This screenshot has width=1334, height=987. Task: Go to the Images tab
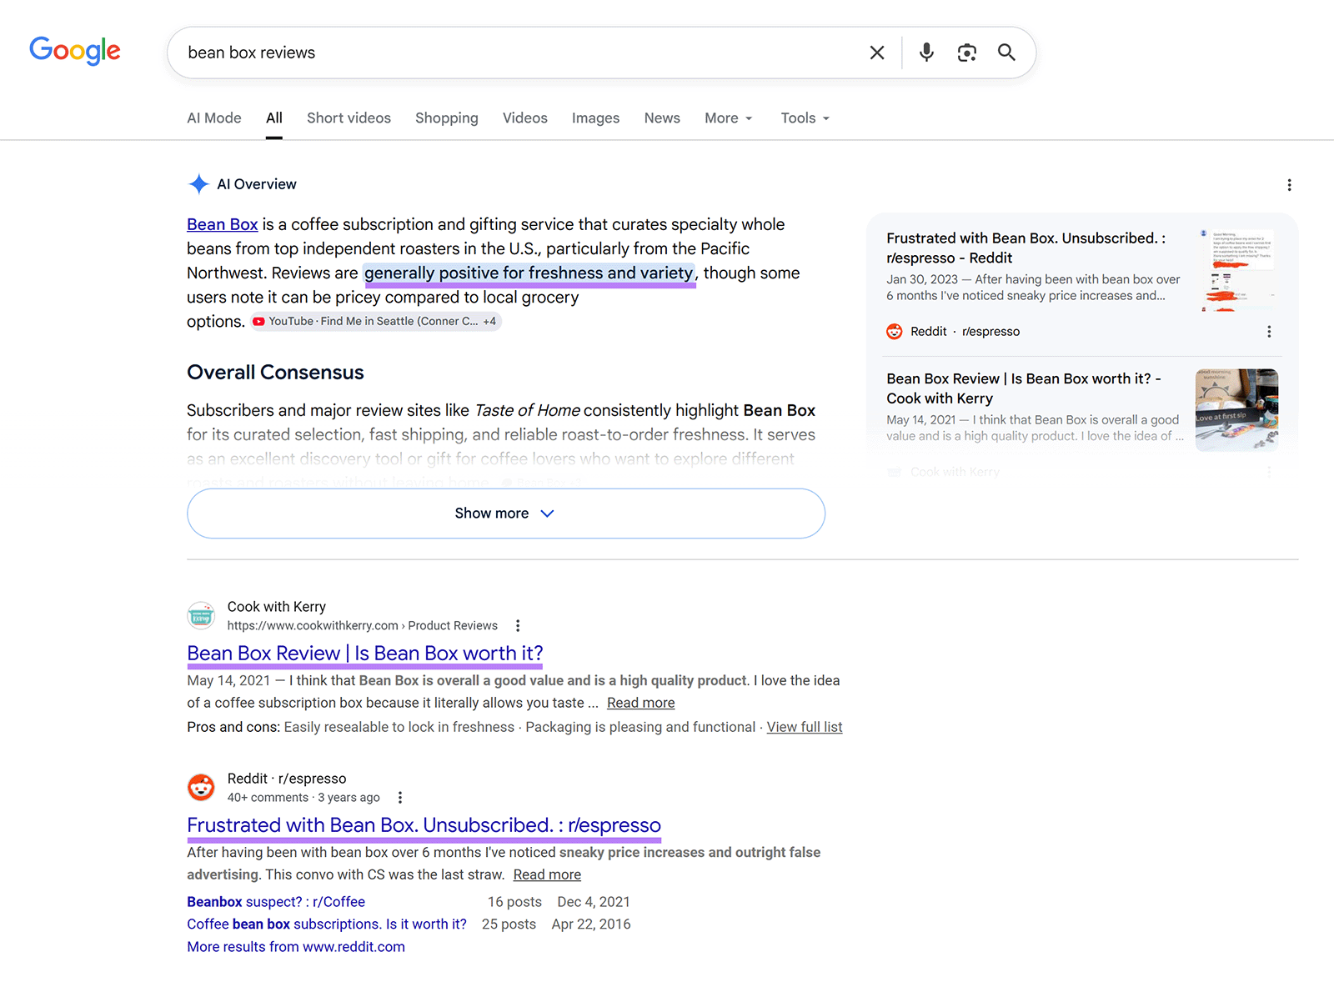coord(595,118)
